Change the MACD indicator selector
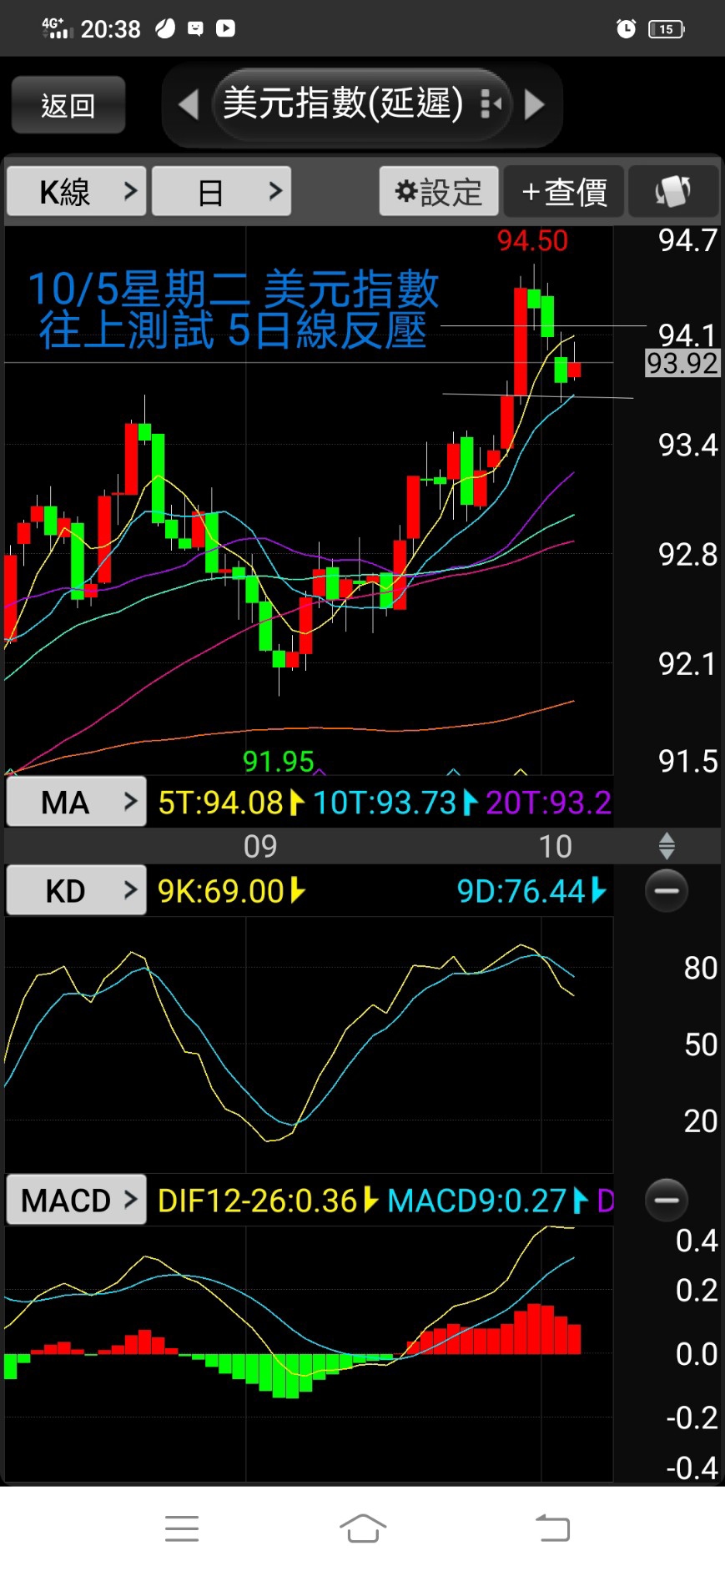 click(x=77, y=1201)
